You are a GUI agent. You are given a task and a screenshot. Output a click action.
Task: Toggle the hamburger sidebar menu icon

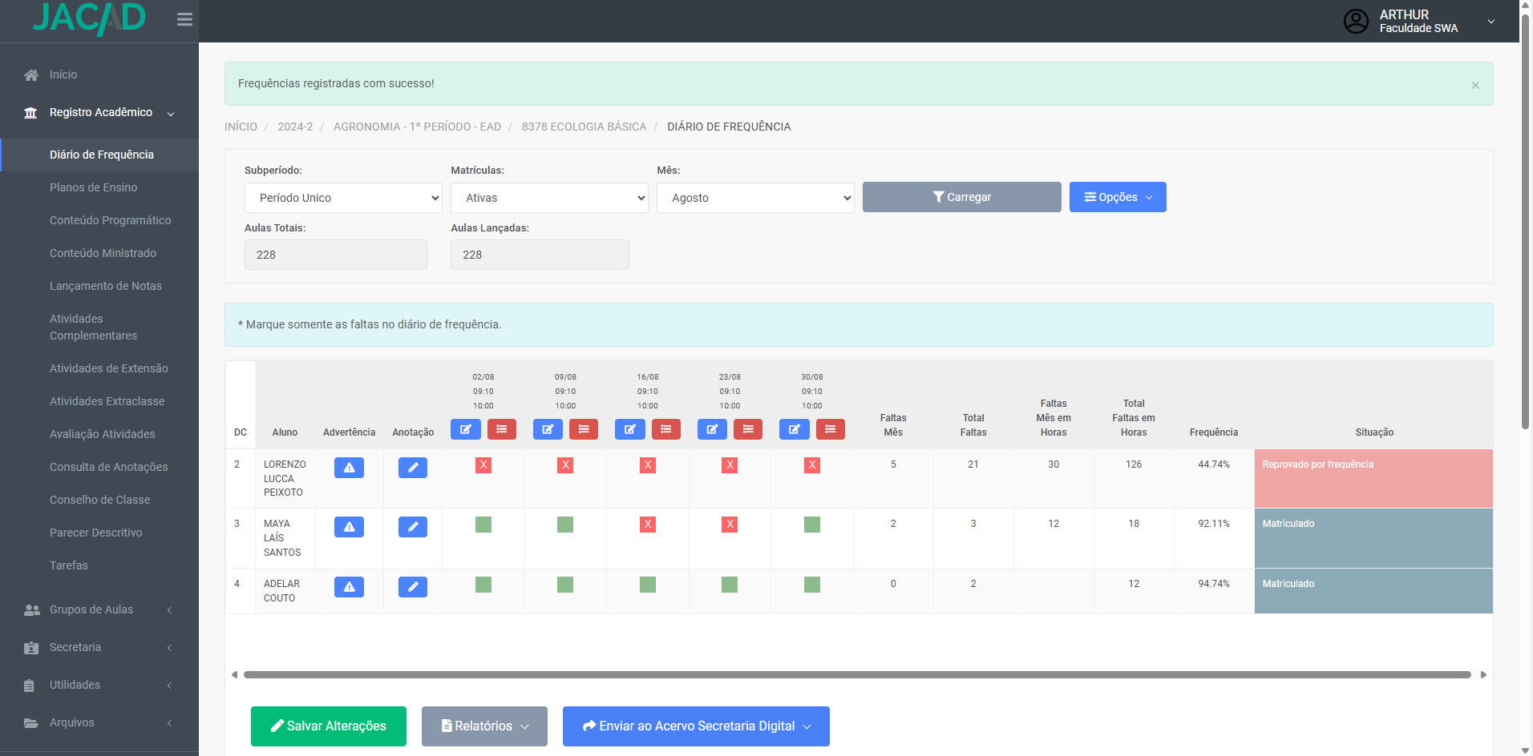184,19
